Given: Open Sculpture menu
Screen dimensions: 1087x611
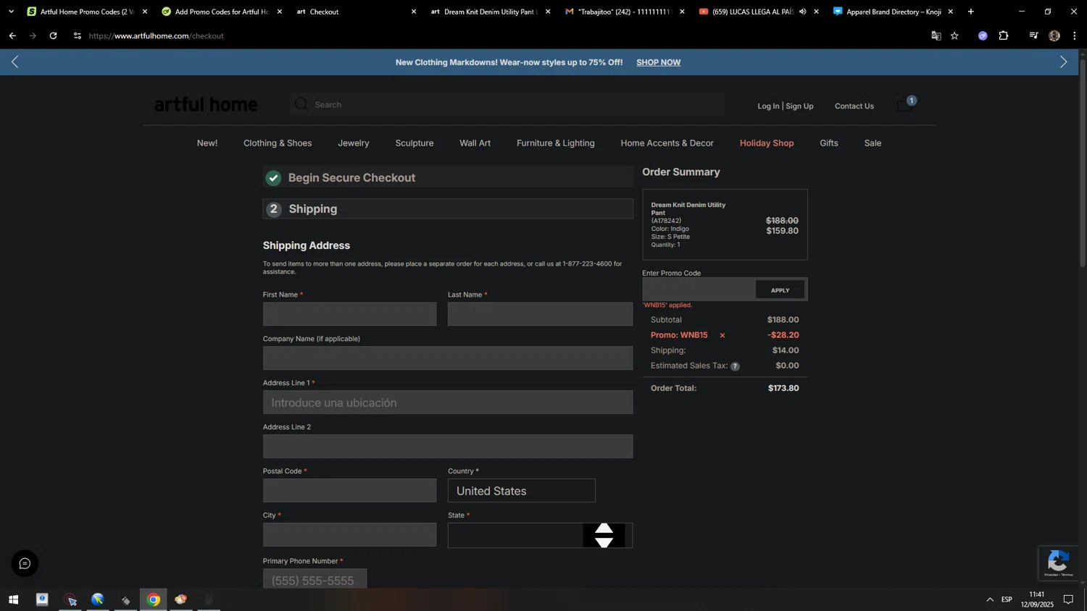Looking at the screenshot, I should [x=415, y=143].
